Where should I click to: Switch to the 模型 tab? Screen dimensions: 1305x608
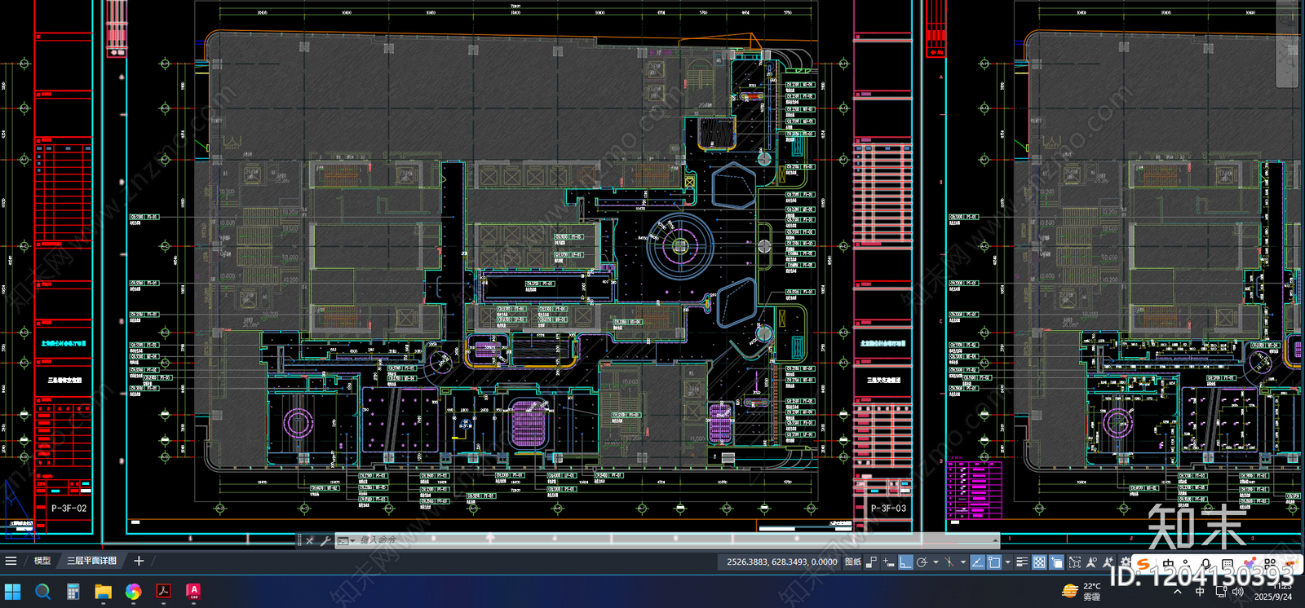tap(42, 561)
